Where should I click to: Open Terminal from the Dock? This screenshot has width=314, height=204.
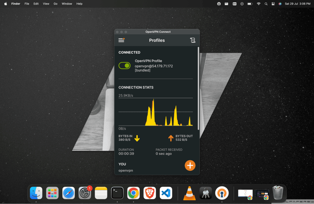click(117, 193)
